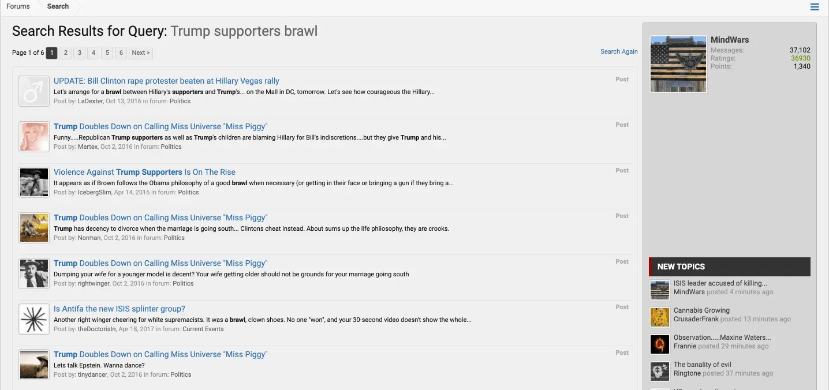
Task: Open the Bill Clinton rape protester thread
Action: coord(166,81)
